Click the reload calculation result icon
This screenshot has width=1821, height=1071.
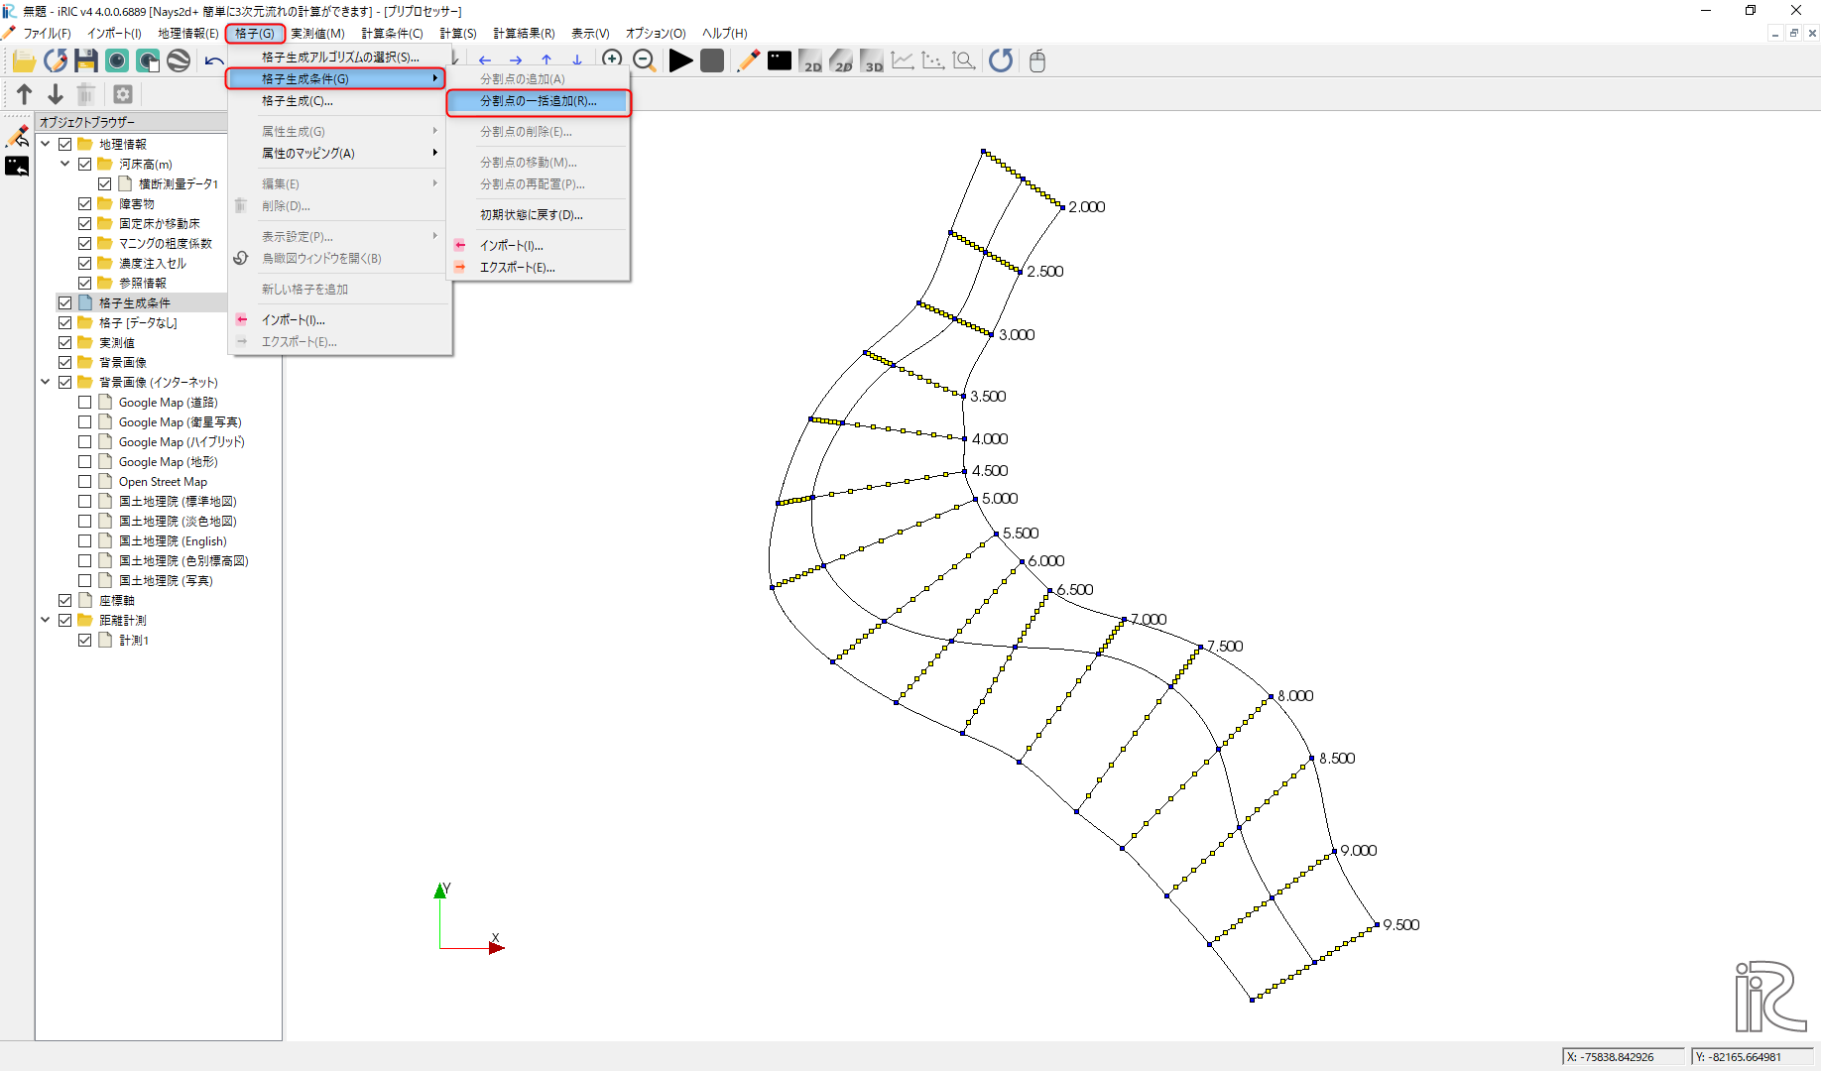point(1001,60)
